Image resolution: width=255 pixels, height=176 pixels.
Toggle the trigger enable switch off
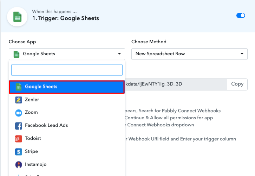coord(241,15)
